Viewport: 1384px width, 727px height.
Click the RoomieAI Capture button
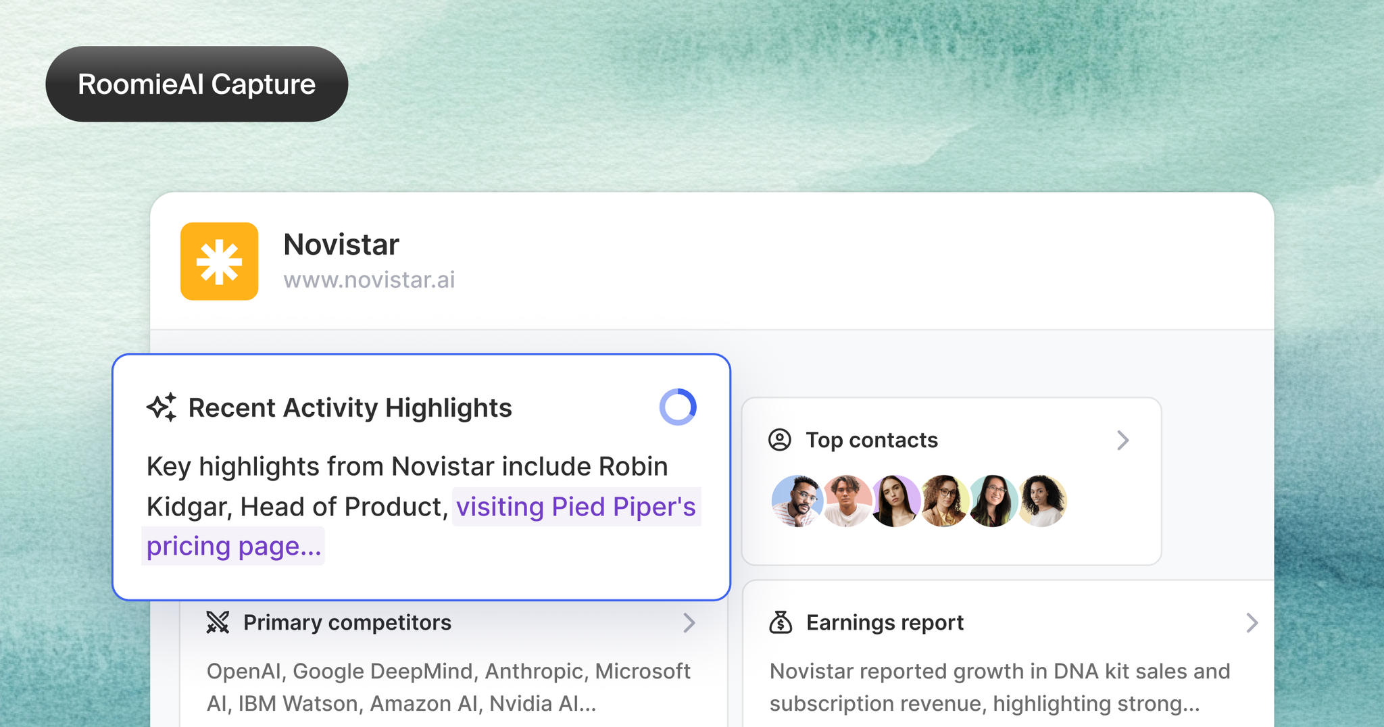(197, 84)
